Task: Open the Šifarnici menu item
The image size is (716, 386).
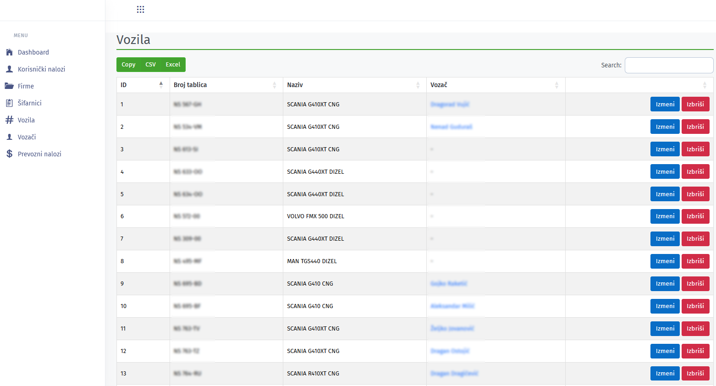Action: coord(29,103)
